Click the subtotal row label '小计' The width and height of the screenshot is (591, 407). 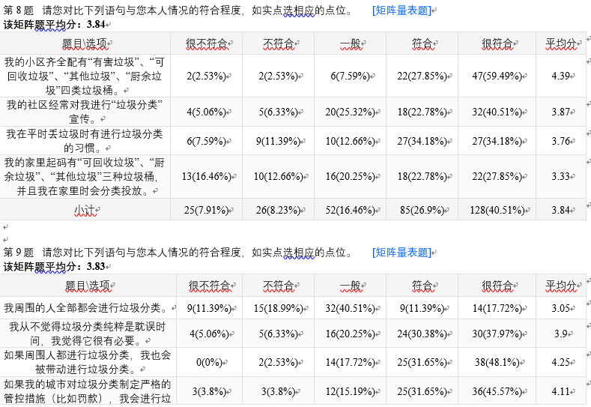[85, 210]
